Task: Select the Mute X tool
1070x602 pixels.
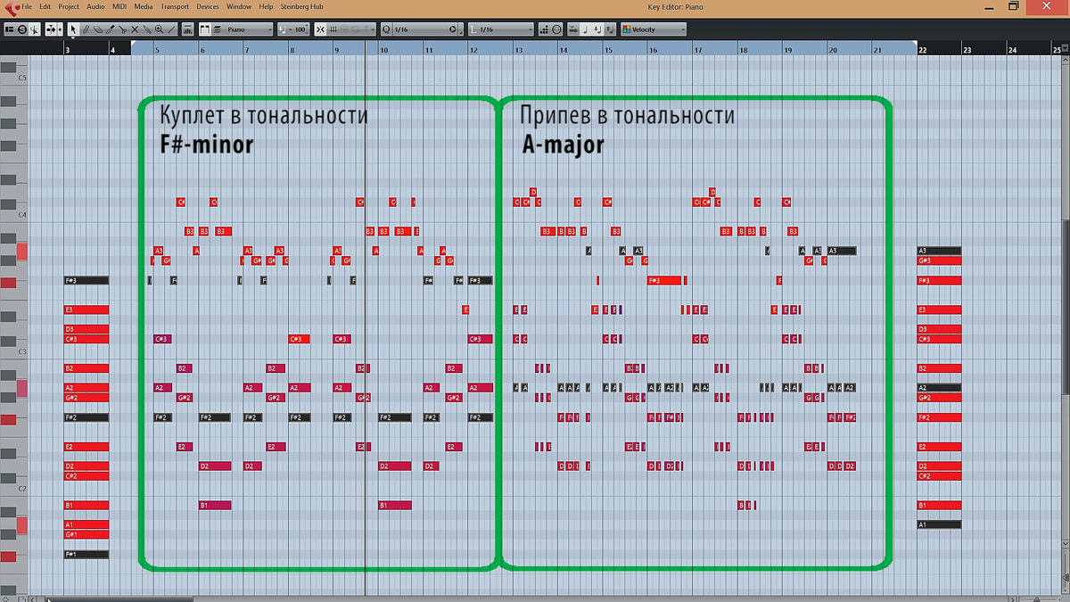Action: click(x=135, y=29)
